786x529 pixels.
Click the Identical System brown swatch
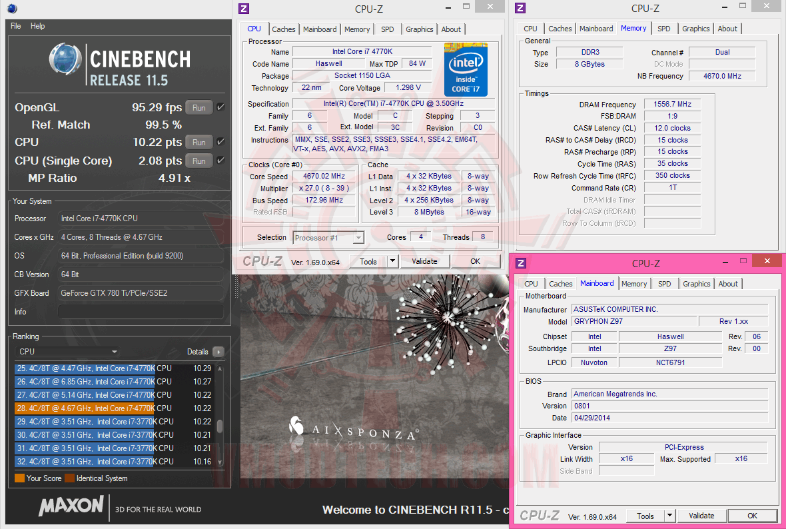click(x=70, y=478)
